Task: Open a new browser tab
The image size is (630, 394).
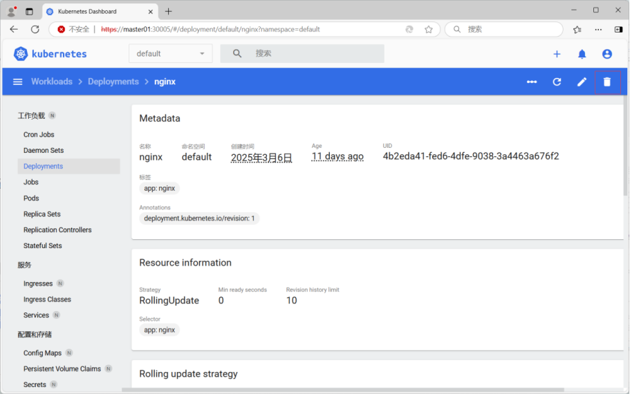Action: 168,12
